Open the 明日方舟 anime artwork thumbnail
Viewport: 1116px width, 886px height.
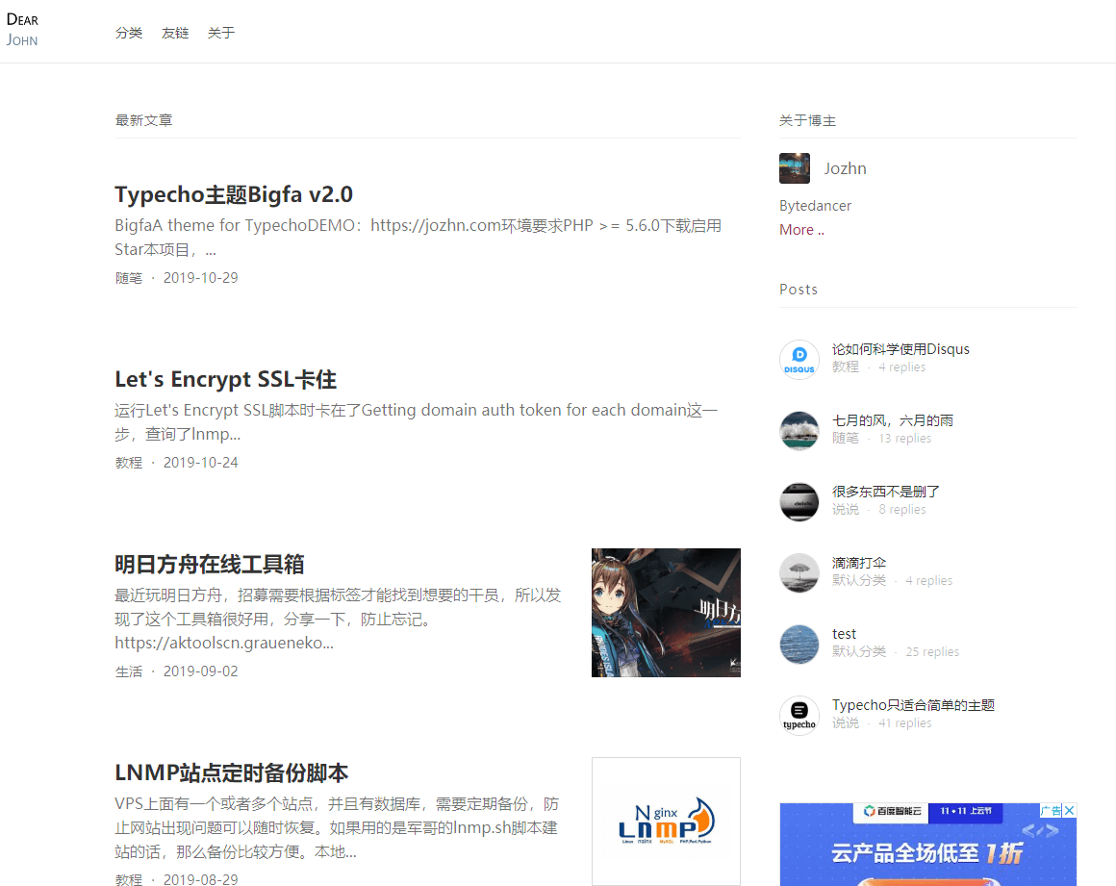click(666, 612)
